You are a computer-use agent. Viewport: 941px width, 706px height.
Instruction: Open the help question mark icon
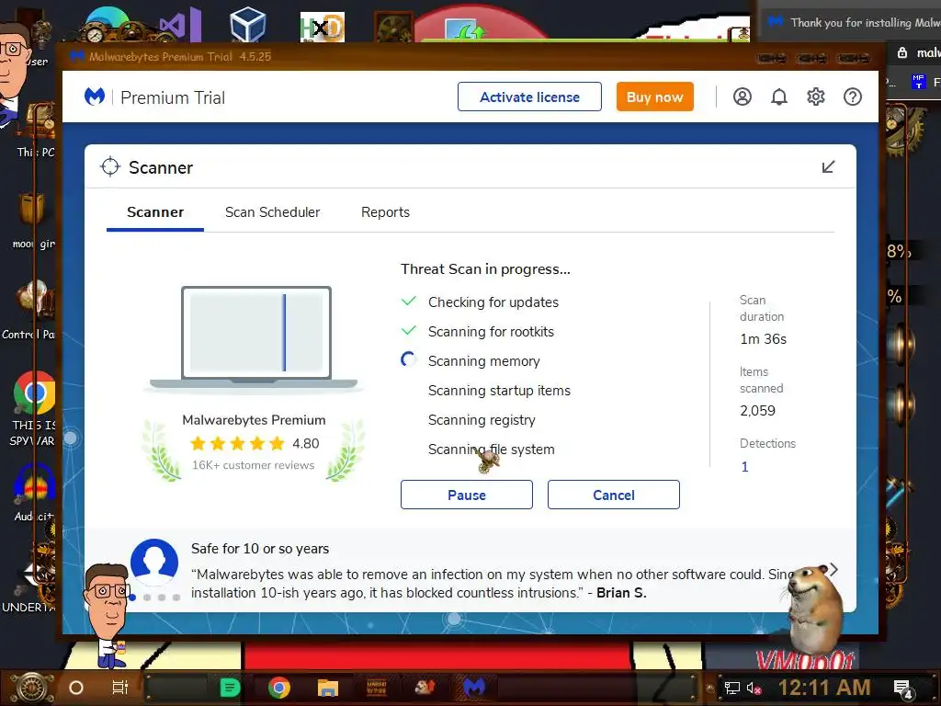(x=853, y=97)
